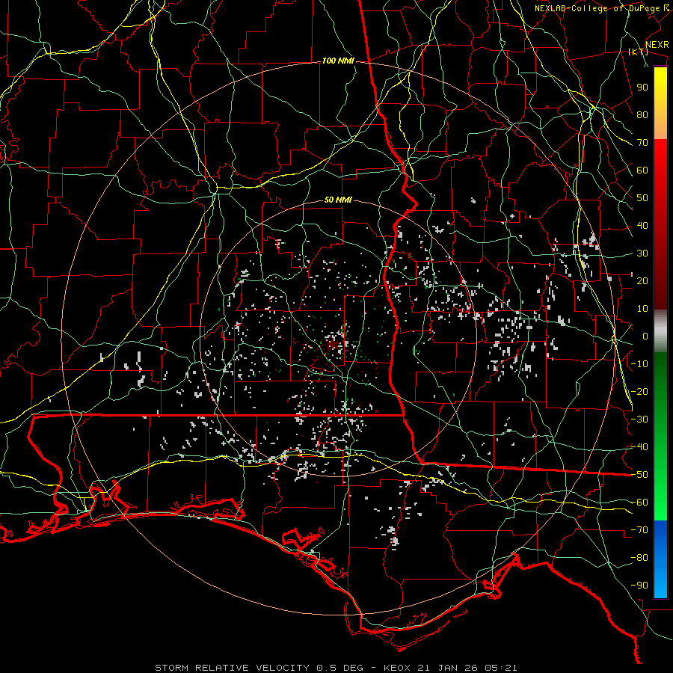Click the -60 scale label
Image resolution: width=673 pixels, height=673 pixels.
(x=639, y=503)
